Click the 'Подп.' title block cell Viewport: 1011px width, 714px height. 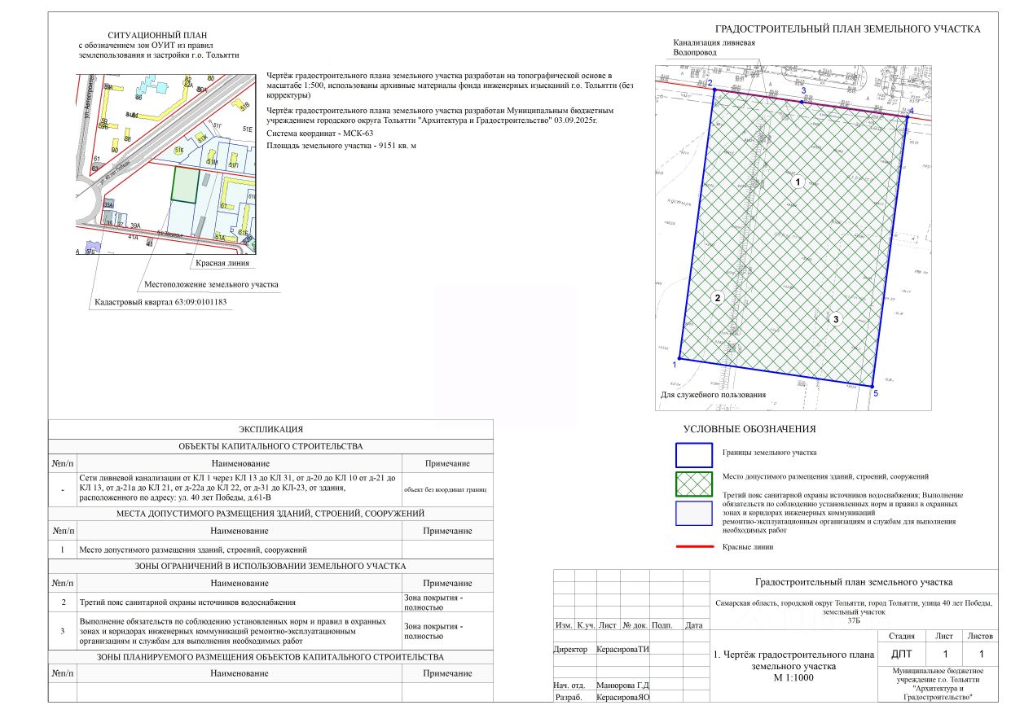[x=662, y=626]
